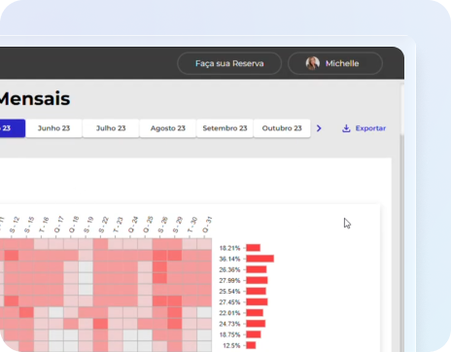Open the Setembro 23 tab
Image resolution: width=451 pixels, height=352 pixels.
225,128
